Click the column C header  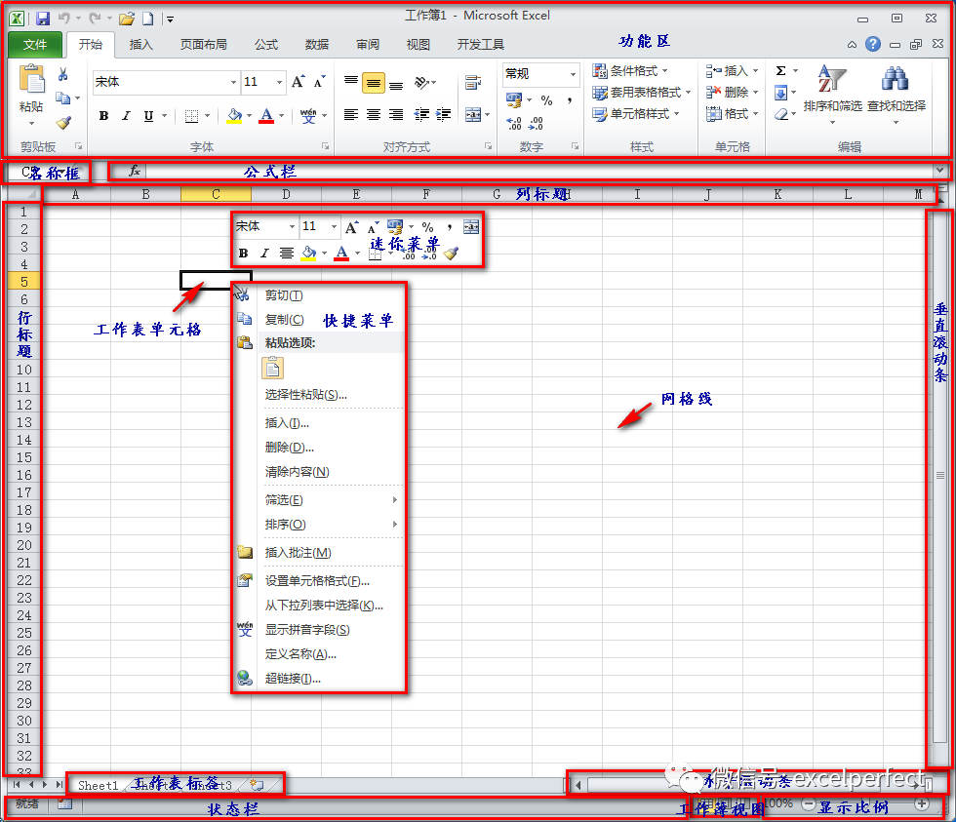[x=216, y=194]
